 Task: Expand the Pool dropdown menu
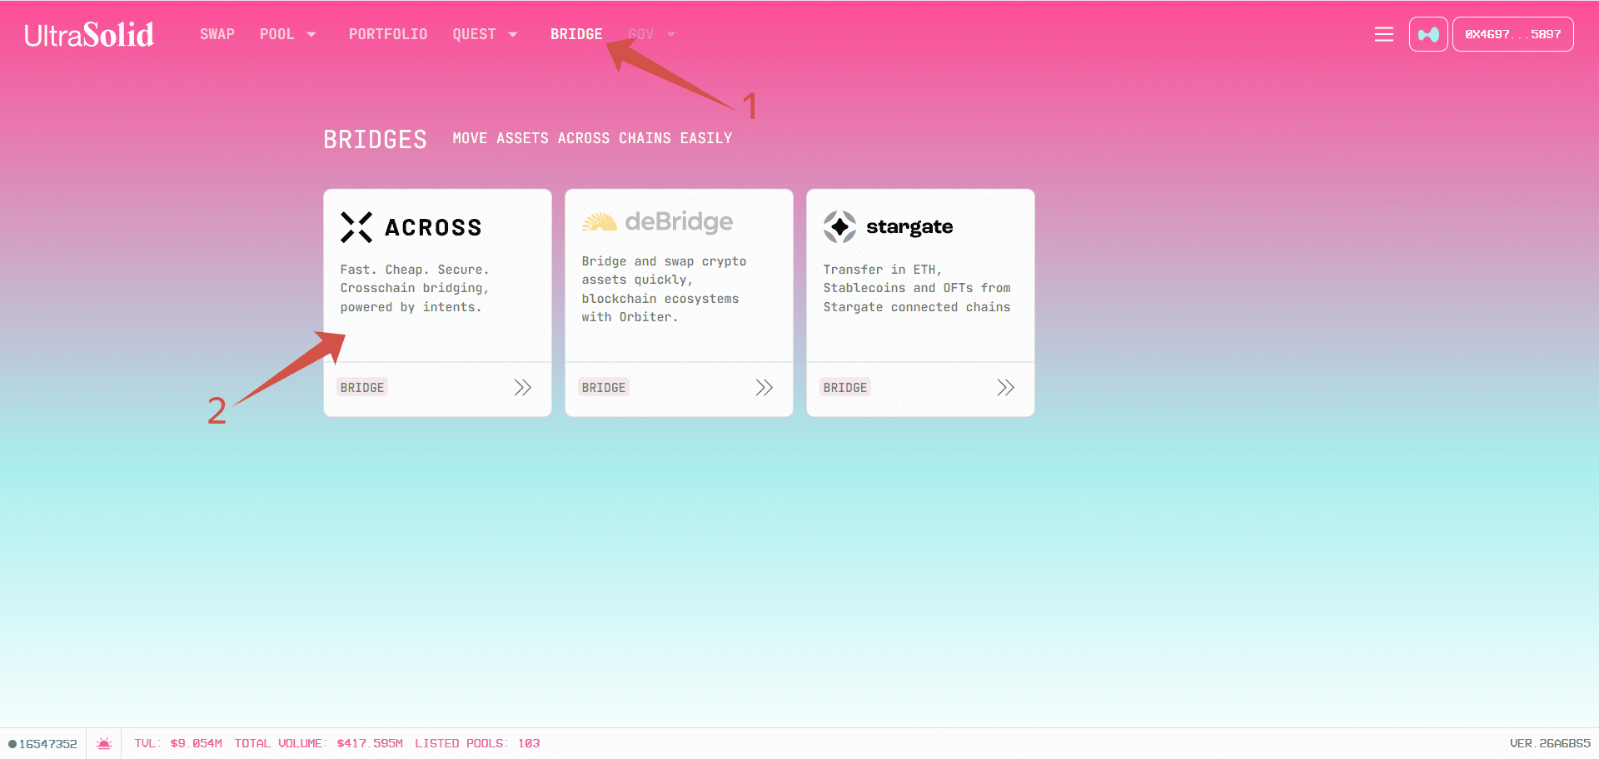[x=287, y=34]
